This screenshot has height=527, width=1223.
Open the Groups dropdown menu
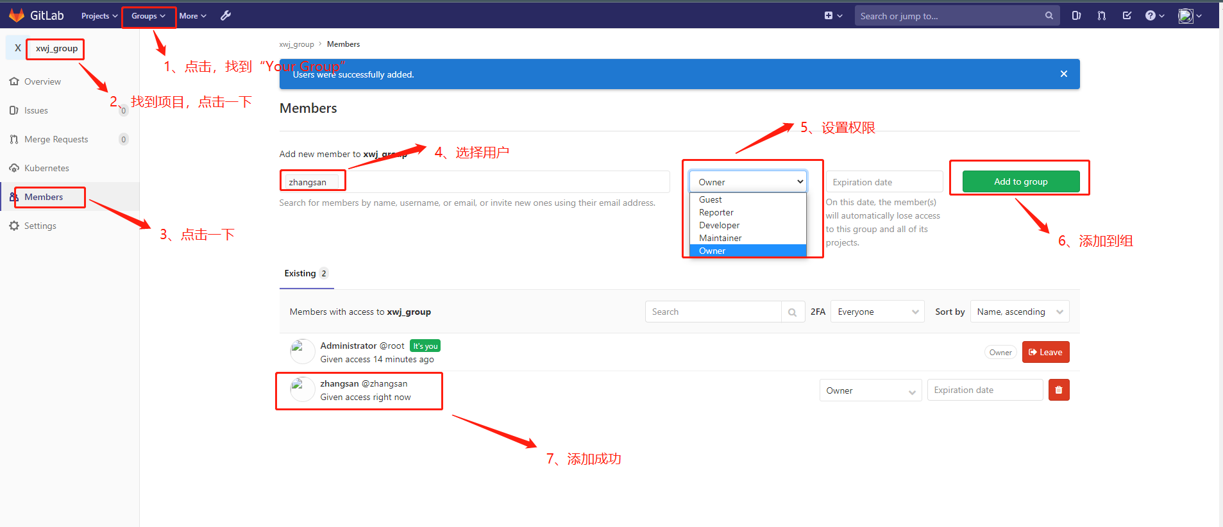(x=148, y=16)
